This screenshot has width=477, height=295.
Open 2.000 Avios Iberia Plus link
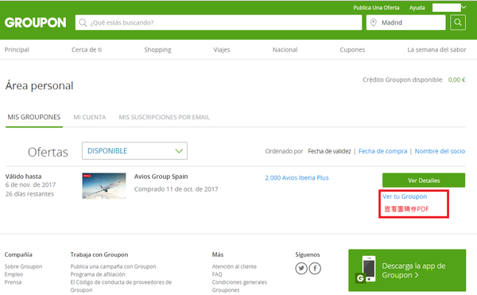coord(297,177)
